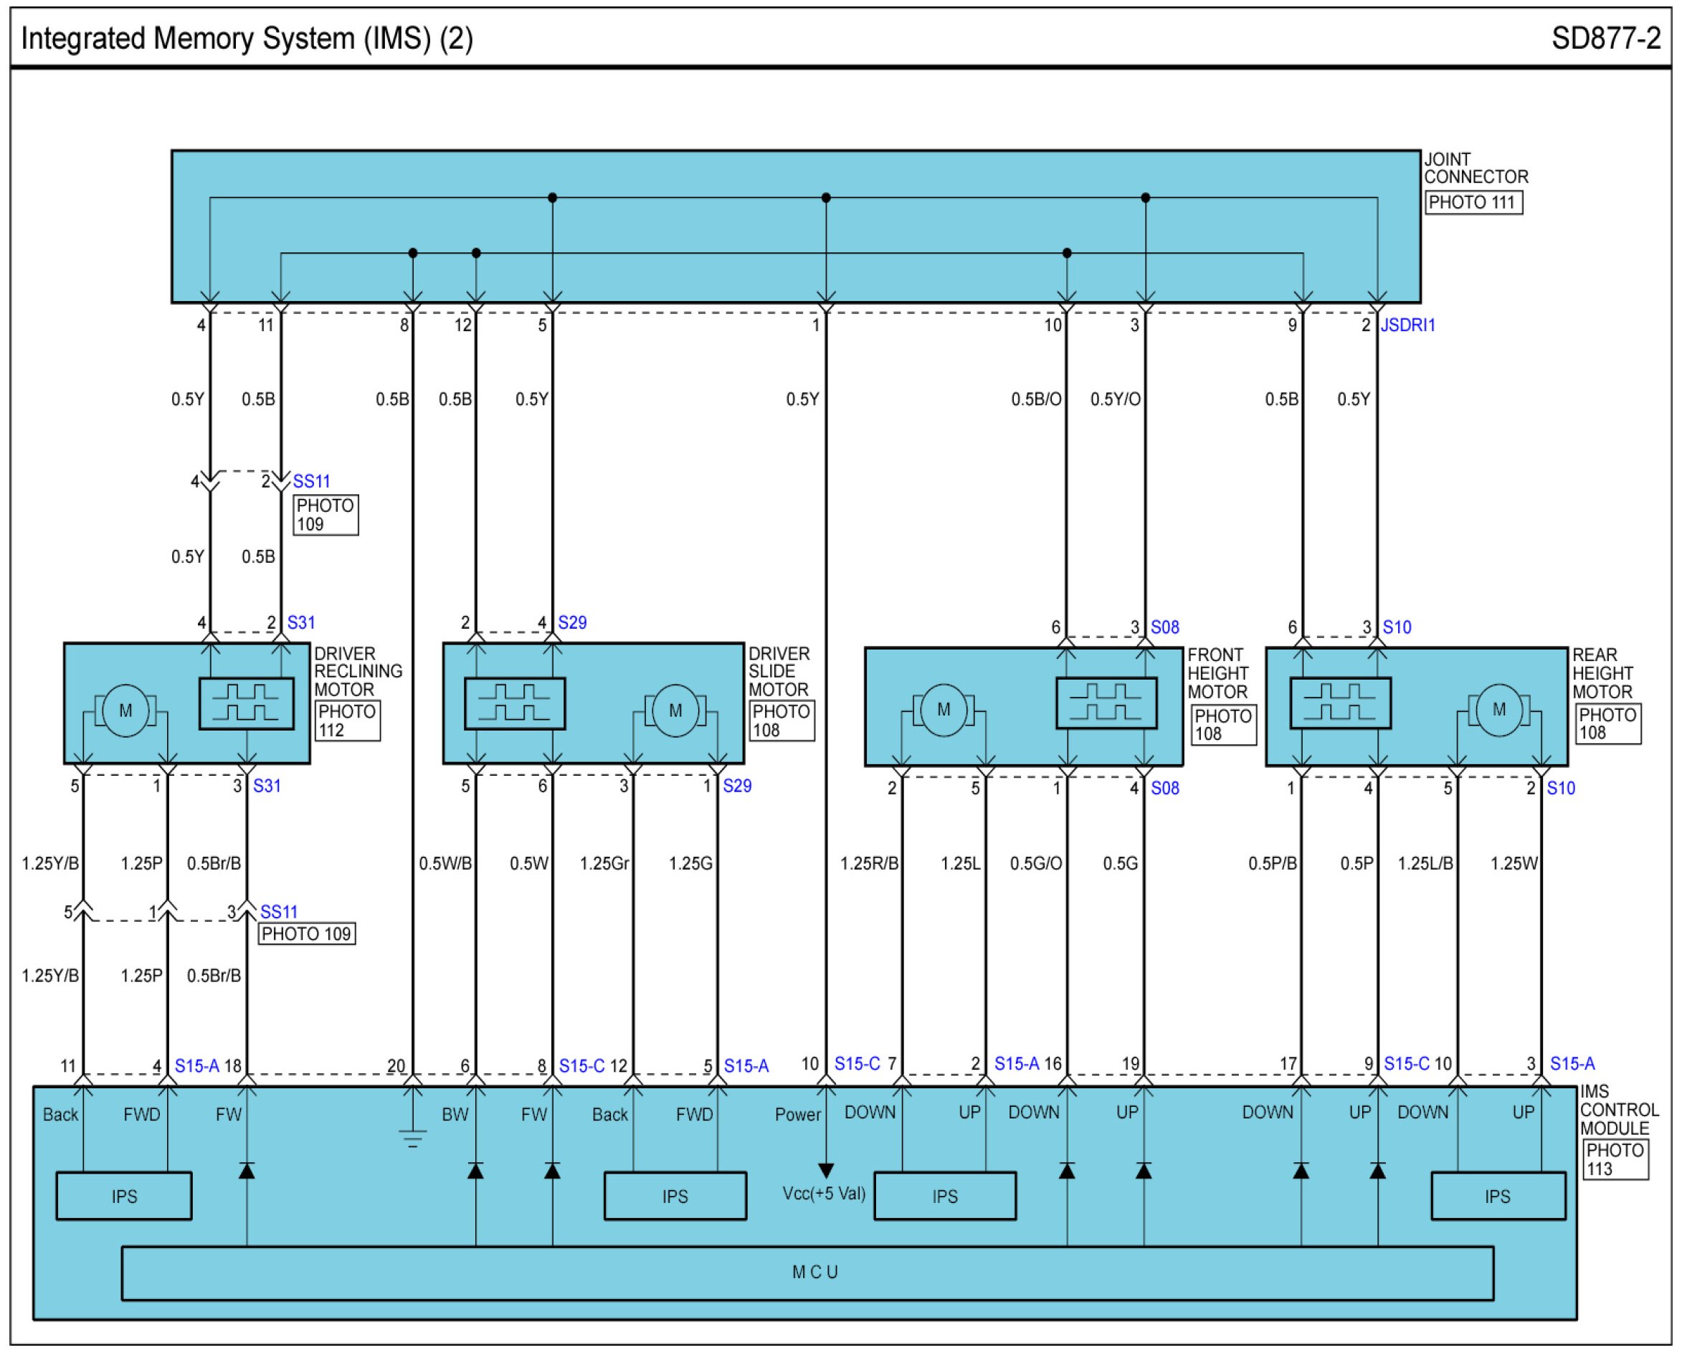Click the SD877-2 page identifier
1682x1355 pixels.
[x=1605, y=38]
